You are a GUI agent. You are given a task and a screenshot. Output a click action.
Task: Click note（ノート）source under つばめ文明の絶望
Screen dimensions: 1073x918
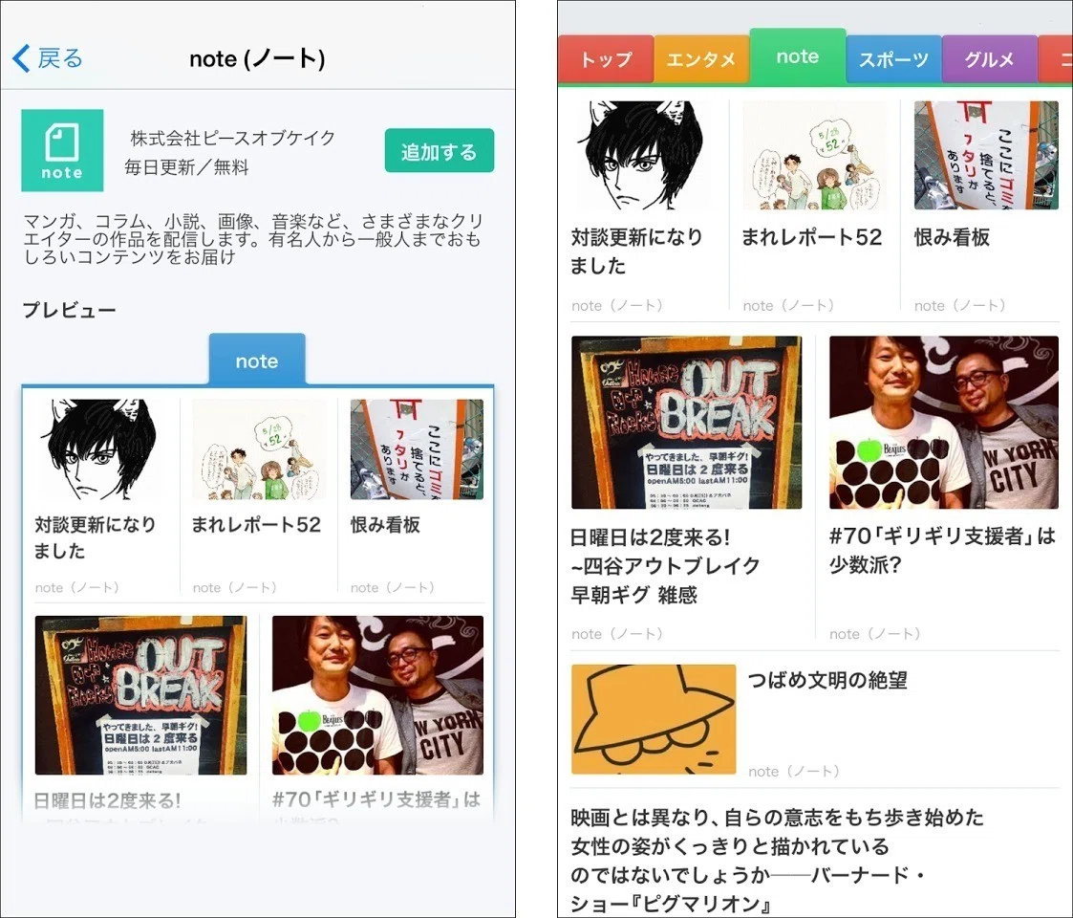794,772
